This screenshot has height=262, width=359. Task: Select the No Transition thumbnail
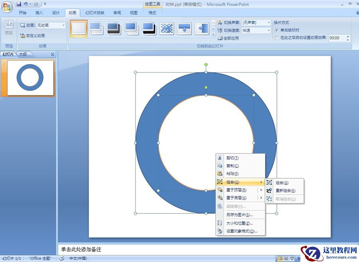point(79,29)
